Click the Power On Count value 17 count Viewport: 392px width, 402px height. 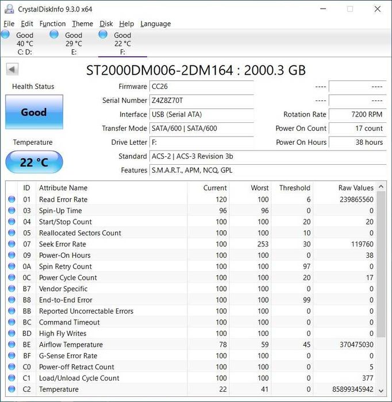click(358, 128)
